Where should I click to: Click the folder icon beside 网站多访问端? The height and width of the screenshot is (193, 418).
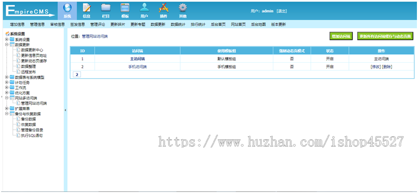click(x=12, y=98)
